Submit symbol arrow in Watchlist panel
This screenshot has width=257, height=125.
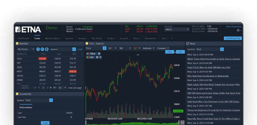pyautogui.click(x=74, y=49)
